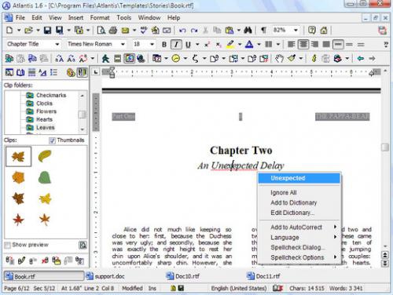Click the Print icon
The height and width of the screenshot is (295, 393).
pos(113,31)
